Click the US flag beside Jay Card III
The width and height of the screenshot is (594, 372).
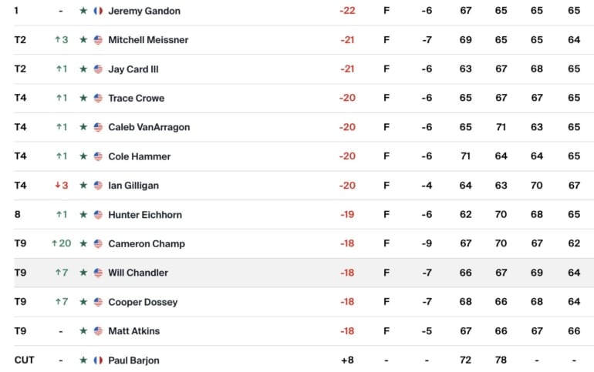click(x=98, y=69)
